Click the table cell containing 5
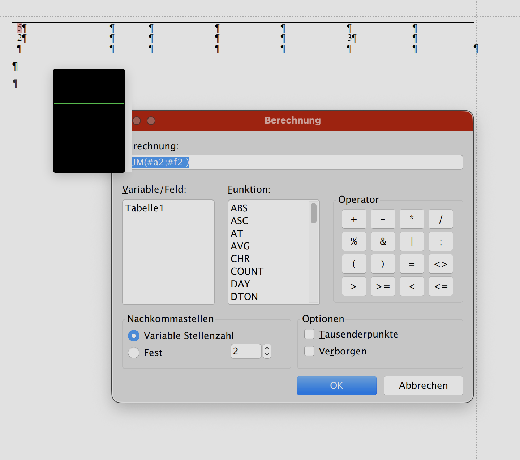 coord(59,28)
